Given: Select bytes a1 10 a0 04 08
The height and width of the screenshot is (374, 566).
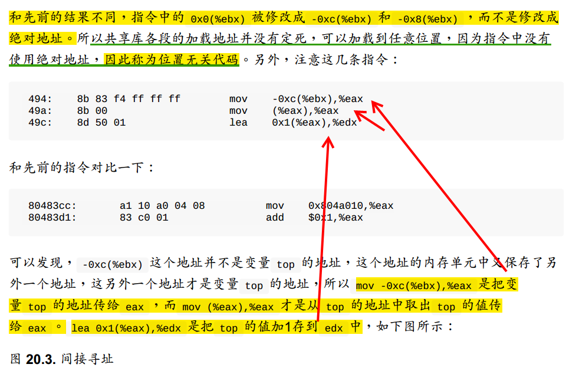Looking at the screenshot, I should pyautogui.click(x=162, y=206).
